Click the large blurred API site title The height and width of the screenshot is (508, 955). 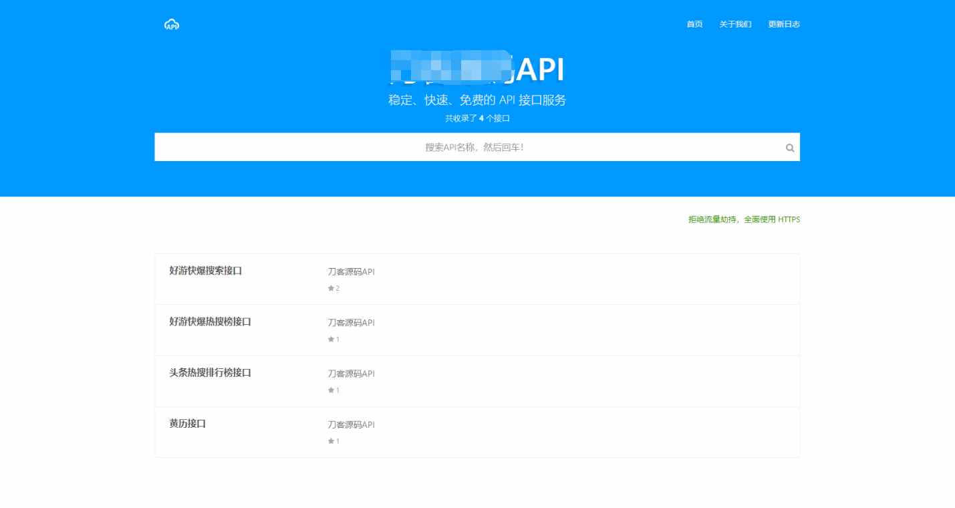(x=477, y=69)
